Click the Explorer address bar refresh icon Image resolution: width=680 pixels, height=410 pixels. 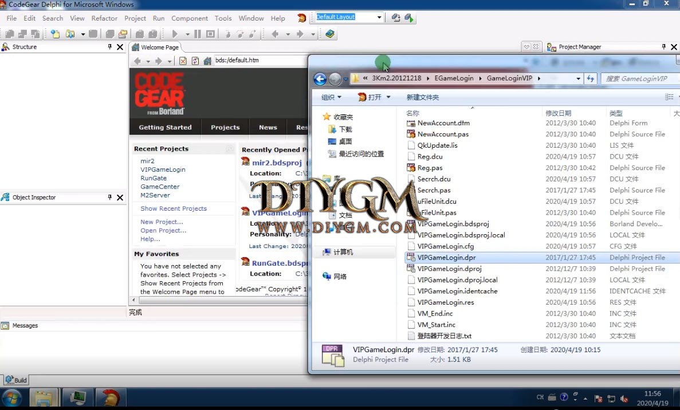click(x=591, y=78)
